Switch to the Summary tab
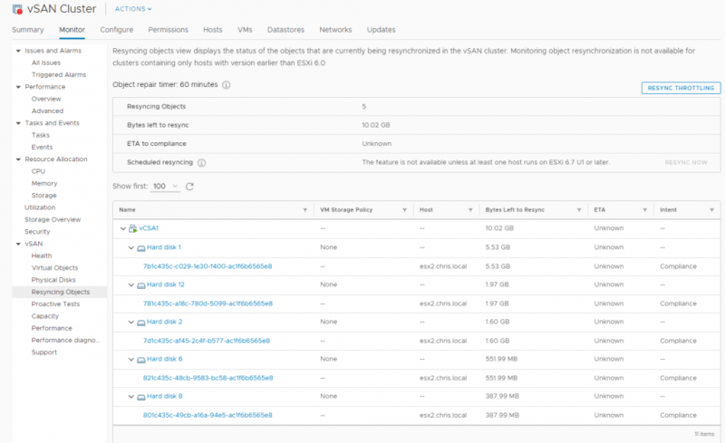 click(28, 30)
